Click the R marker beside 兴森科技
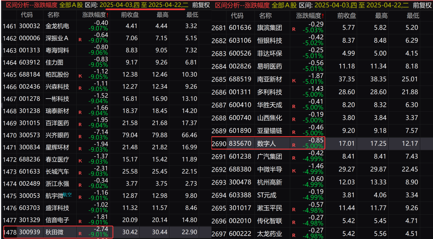Screen dimensions: 433x239 coord(80,88)
